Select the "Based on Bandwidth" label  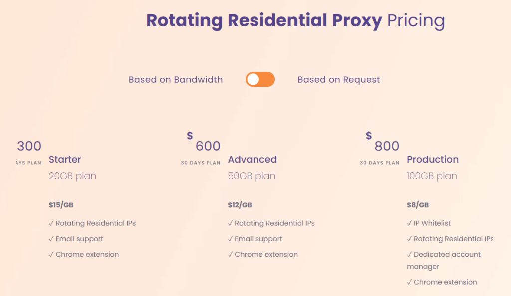pyautogui.click(x=176, y=80)
